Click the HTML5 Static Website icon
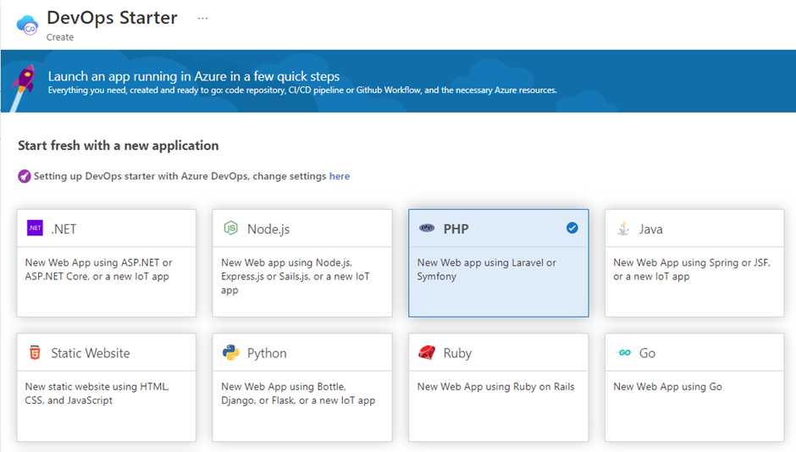This screenshot has height=452, width=796. (35, 352)
